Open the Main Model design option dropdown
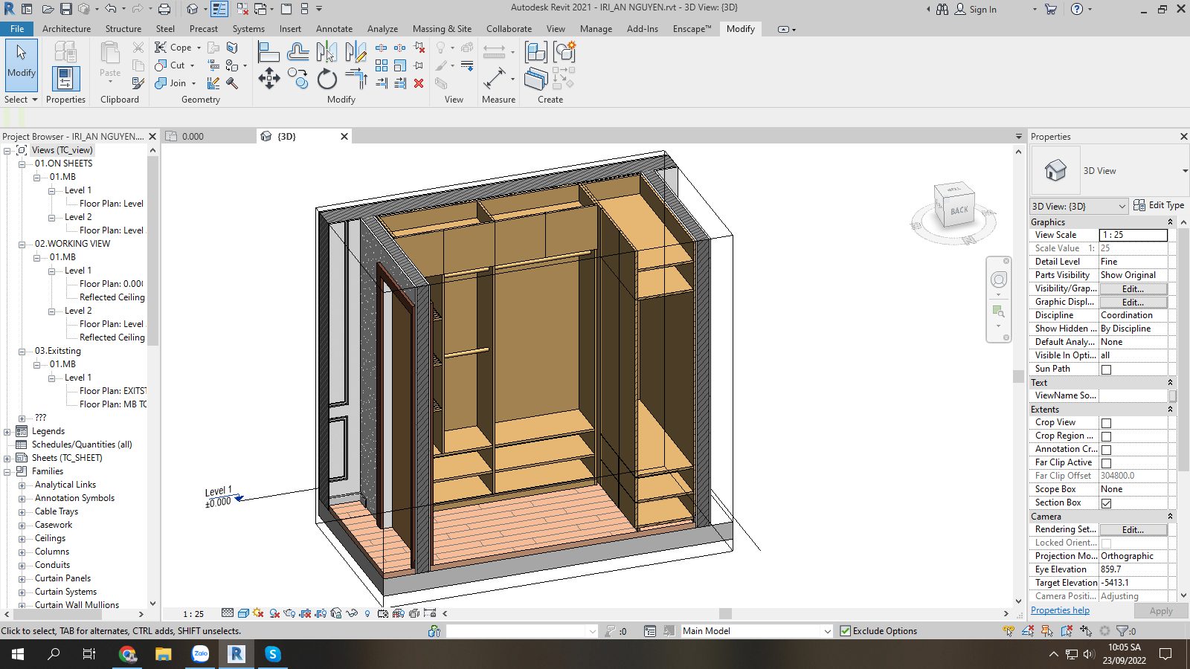Image resolution: width=1190 pixels, height=669 pixels. pos(828,630)
